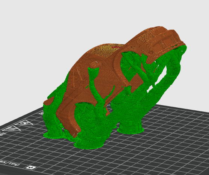The height and width of the screenshot is (175, 209).
Task: Click the hot surface warning triangle on plate
Action: (11, 129)
